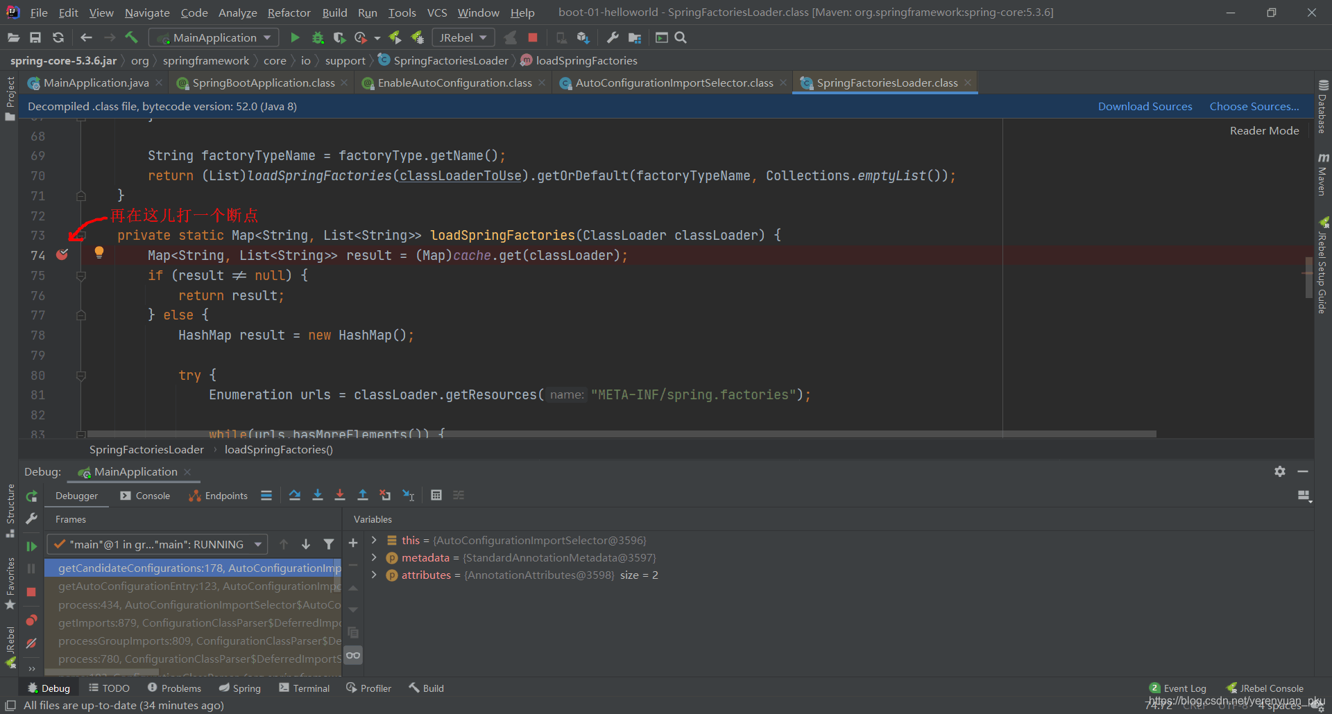Image resolution: width=1332 pixels, height=714 pixels.
Task: Click the Build Project hammer icon
Action: pyautogui.click(x=132, y=37)
